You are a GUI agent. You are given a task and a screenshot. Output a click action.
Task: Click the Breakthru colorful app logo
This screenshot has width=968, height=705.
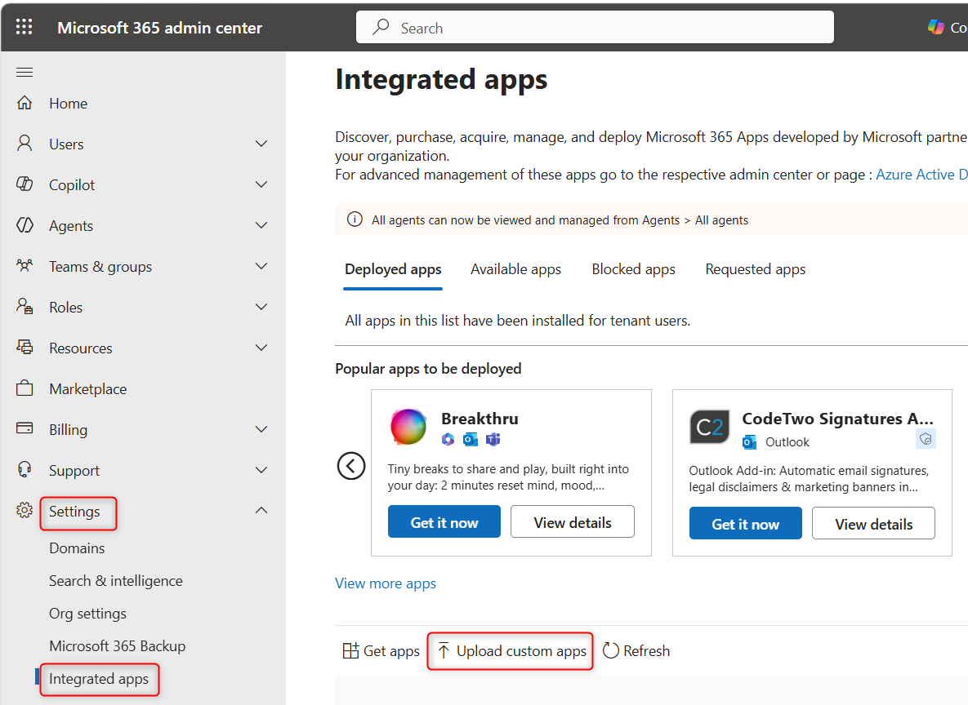[408, 426]
